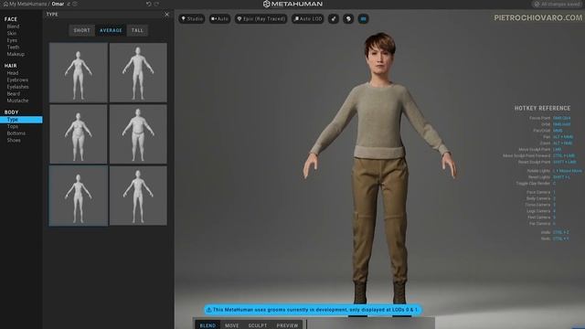Open the Bottoms body section

(16, 133)
